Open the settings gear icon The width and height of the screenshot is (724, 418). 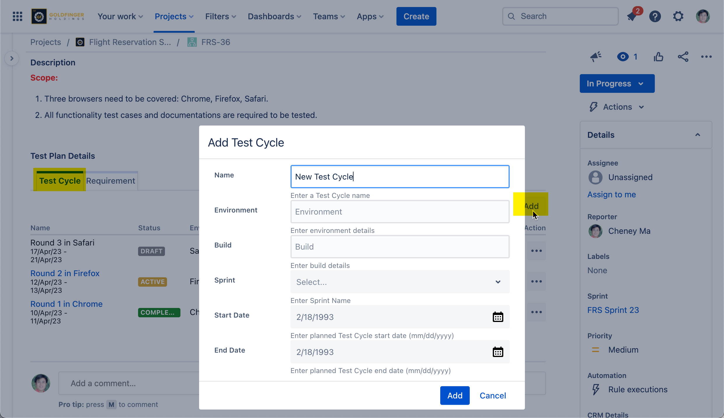pos(678,16)
